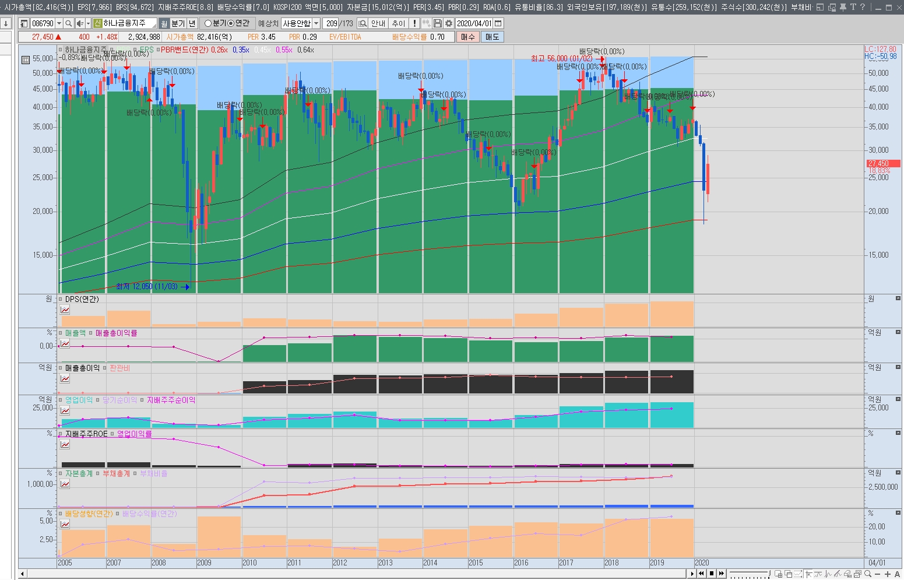The width and height of the screenshot is (904, 580).
Task: Toggle the 월 period button
Action: 164,23
